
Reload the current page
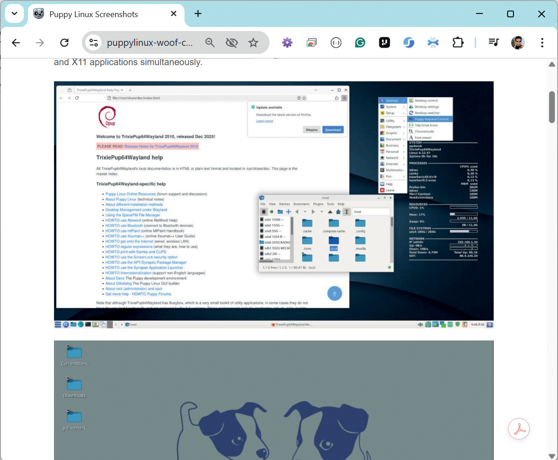click(64, 43)
